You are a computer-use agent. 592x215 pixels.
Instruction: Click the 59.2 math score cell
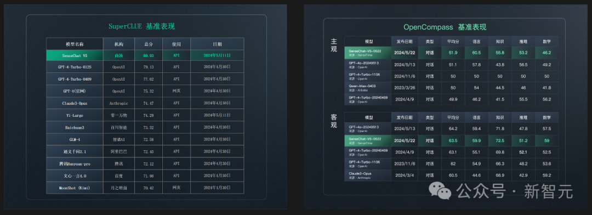pyautogui.click(x=547, y=176)
